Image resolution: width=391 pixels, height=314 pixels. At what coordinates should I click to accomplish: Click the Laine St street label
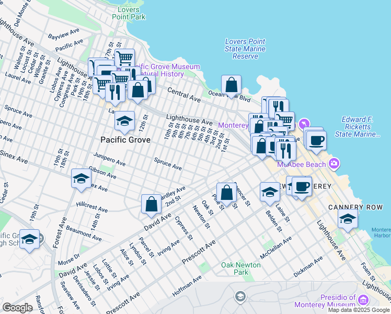click(x=283, y=213)
